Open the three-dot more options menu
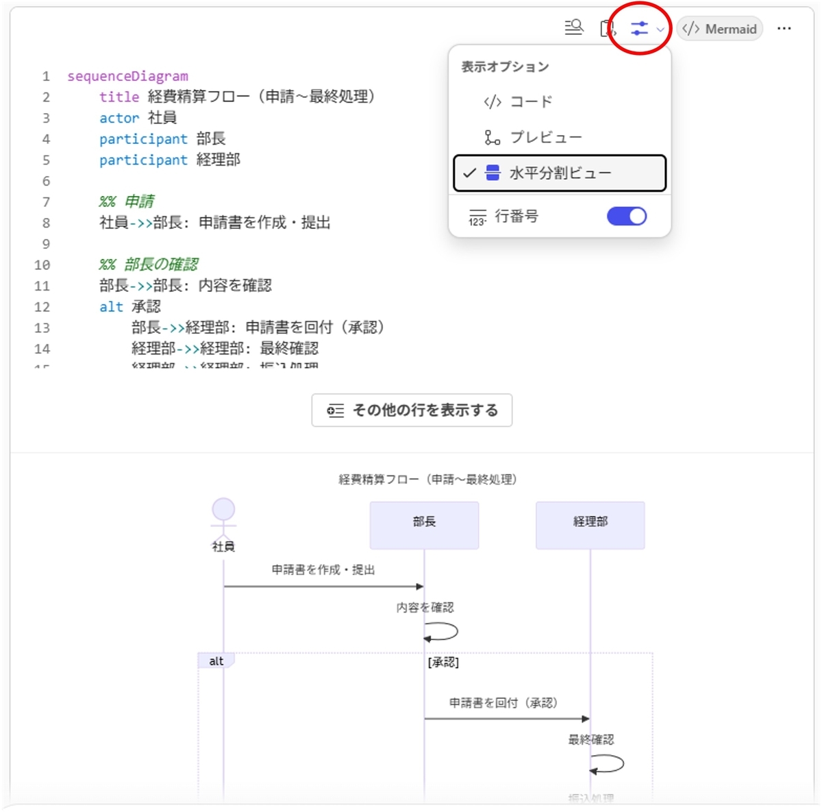The width and height of the screenshot is (822, 812). click(784, 29)
